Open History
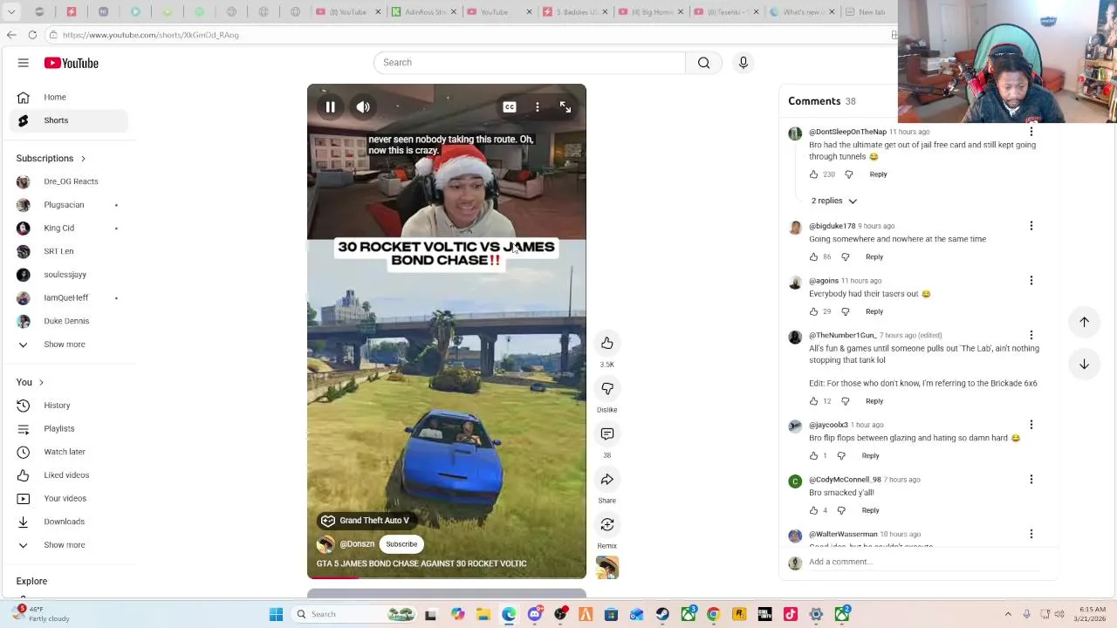1117x628 pixels. pos(69,406)
